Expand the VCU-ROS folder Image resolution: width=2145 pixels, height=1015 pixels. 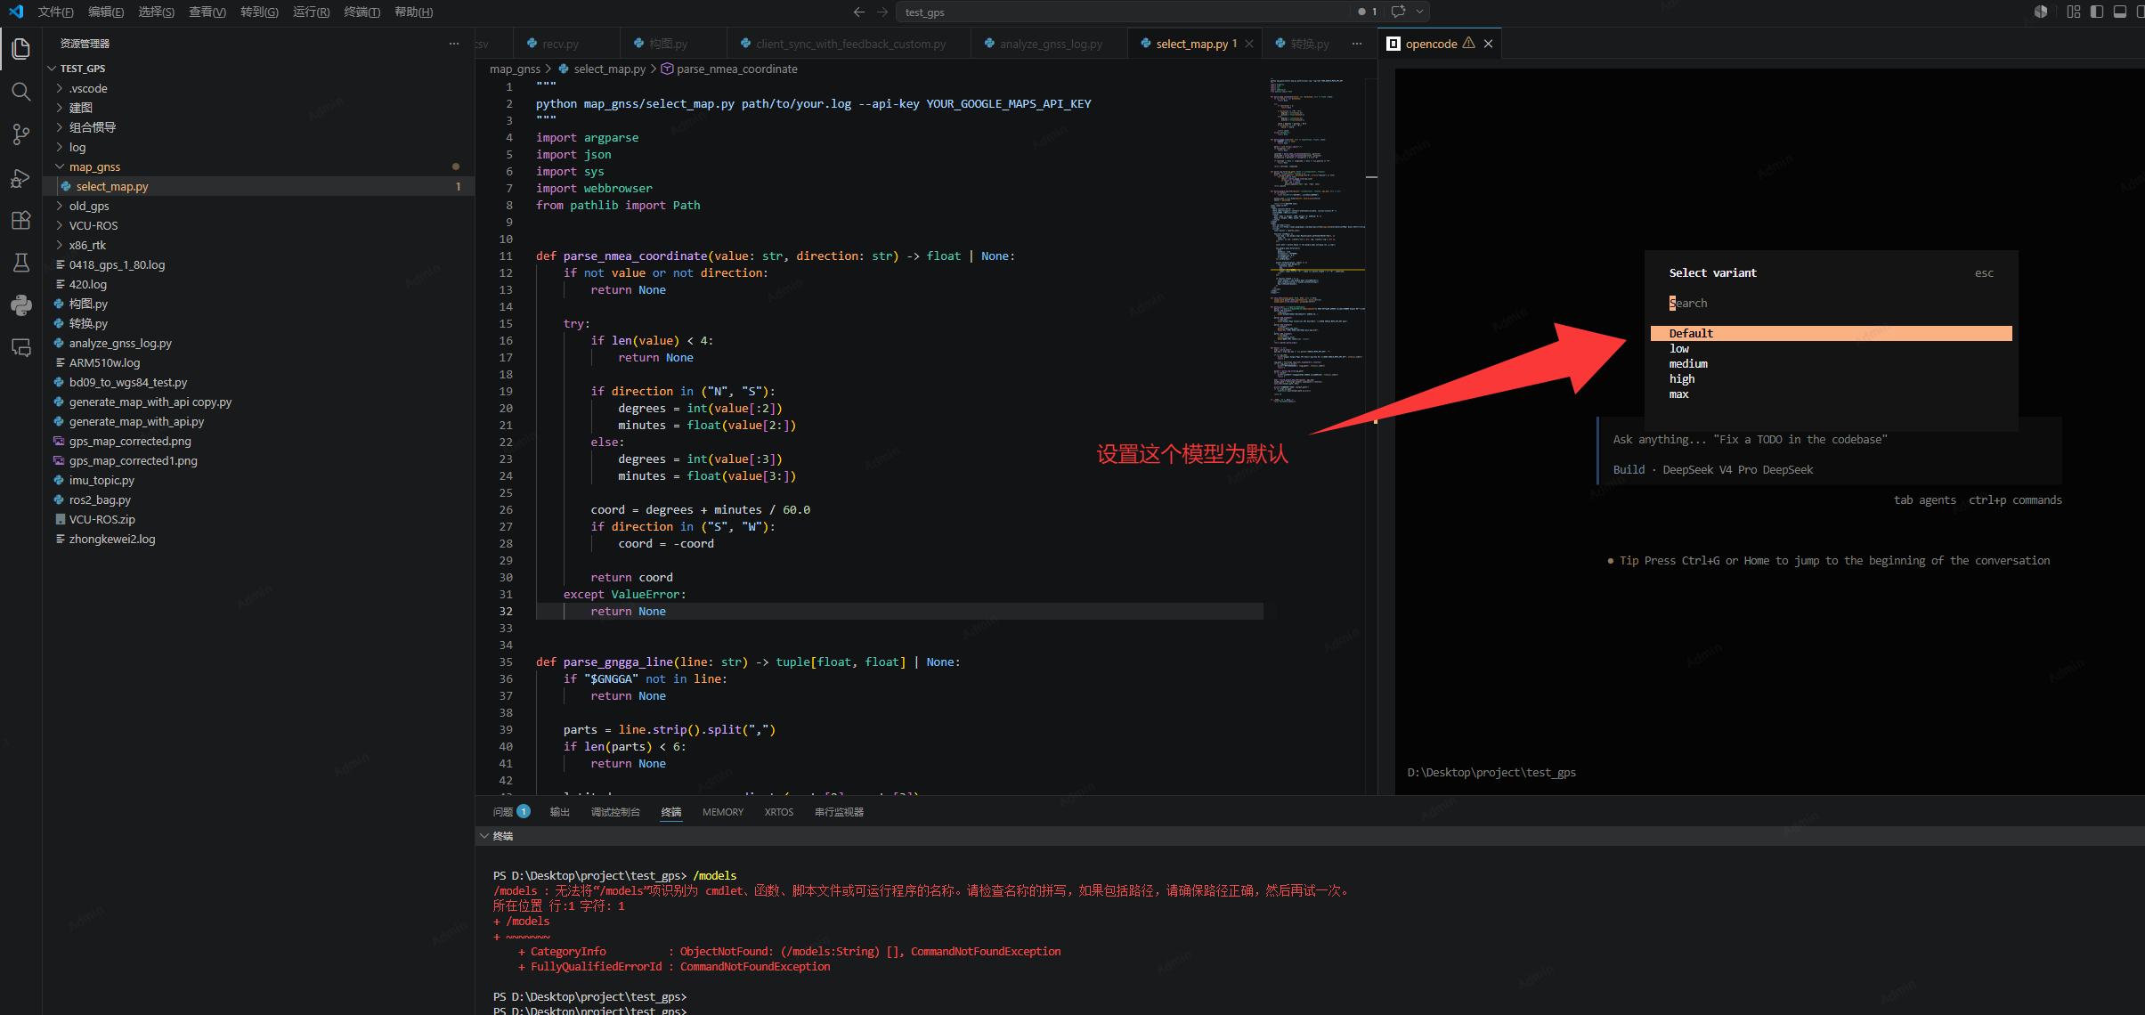click(60, 225)
